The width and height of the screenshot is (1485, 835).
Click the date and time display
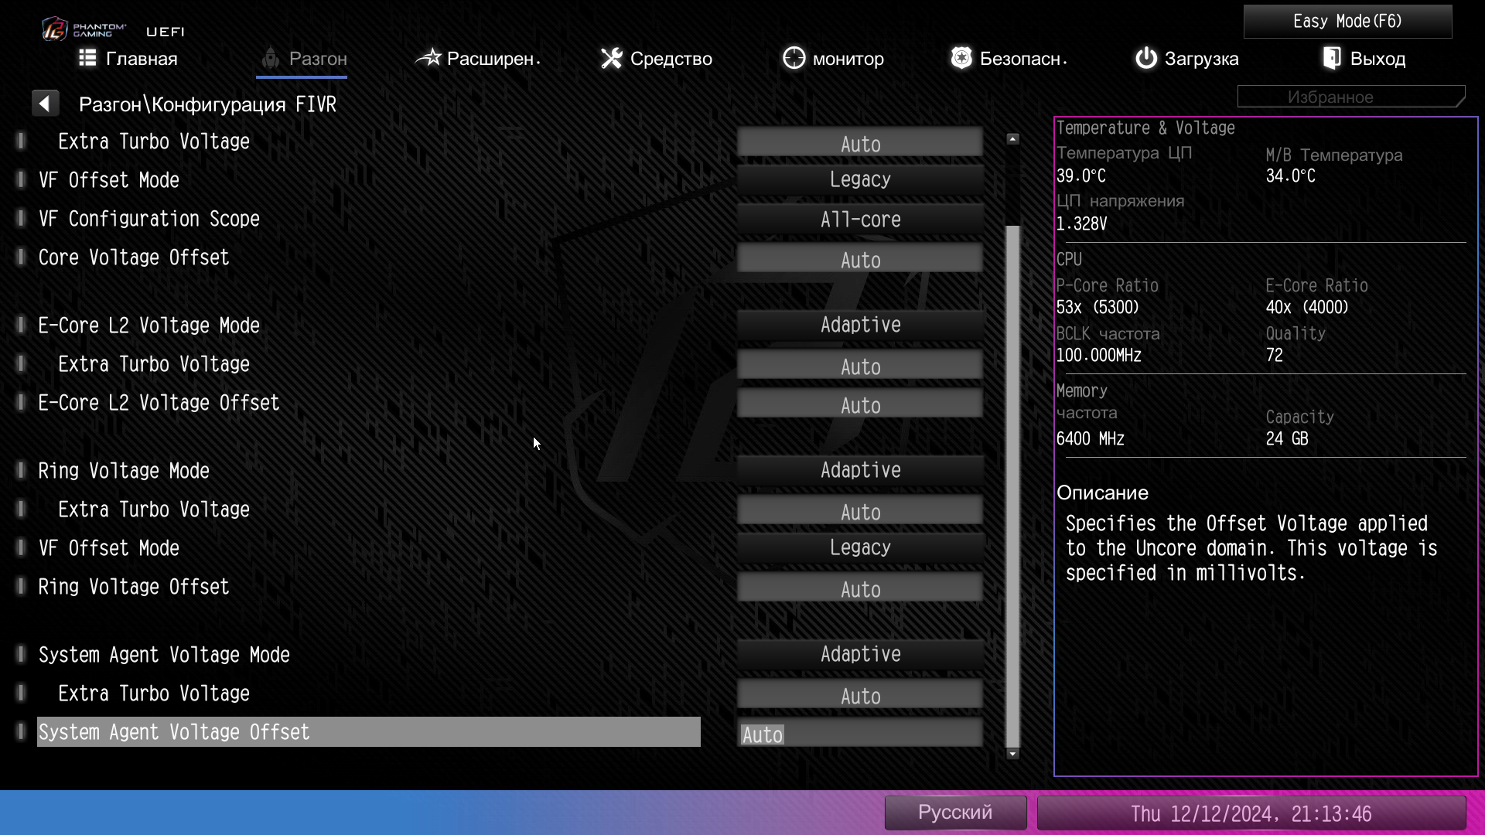pyautogui.click(x=1251, y=813)
